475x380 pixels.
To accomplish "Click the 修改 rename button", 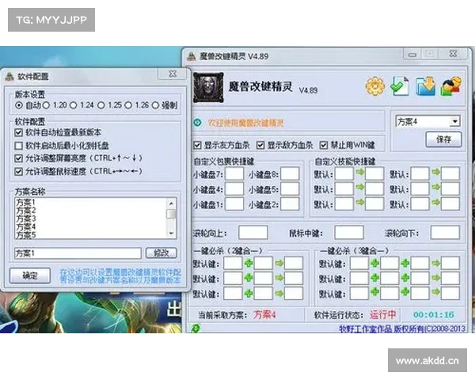I will coord(161,253).
